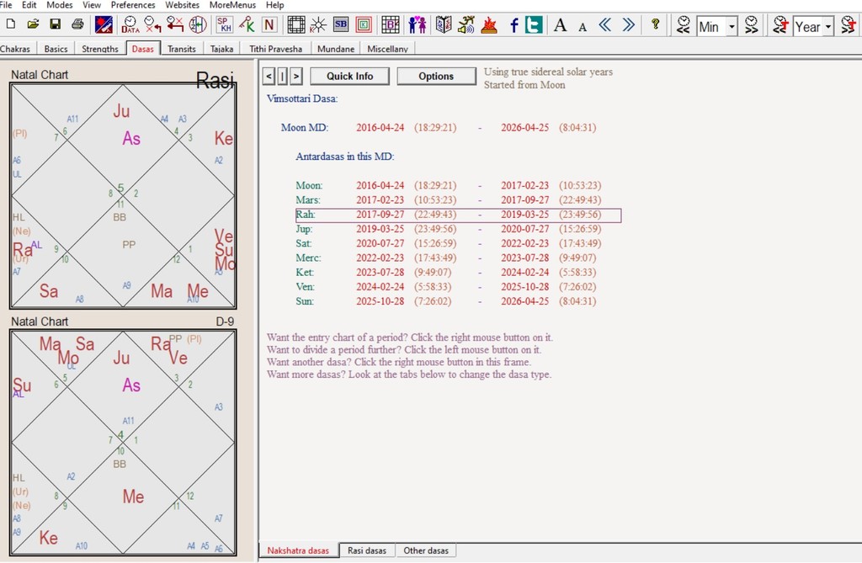Screen dimensions: 862x563
Task: Click the '|' dasa navigation button
Action: (x=283, y=76)
